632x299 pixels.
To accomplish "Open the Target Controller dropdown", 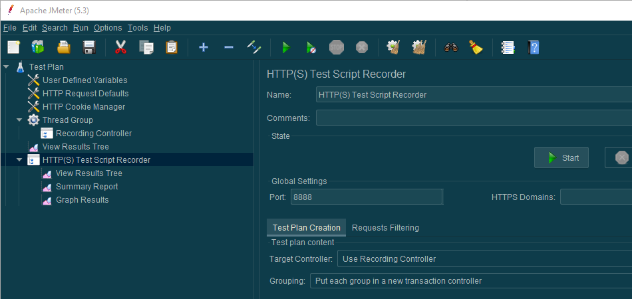I will (x=484, y=258).
